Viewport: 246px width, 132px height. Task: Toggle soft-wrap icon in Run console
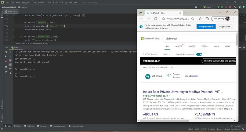[x=10, y=61]
